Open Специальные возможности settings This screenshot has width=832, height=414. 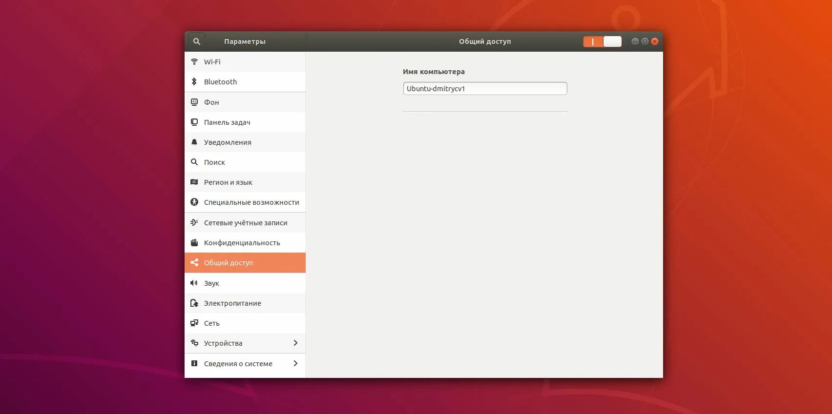[x=245, y=202]
